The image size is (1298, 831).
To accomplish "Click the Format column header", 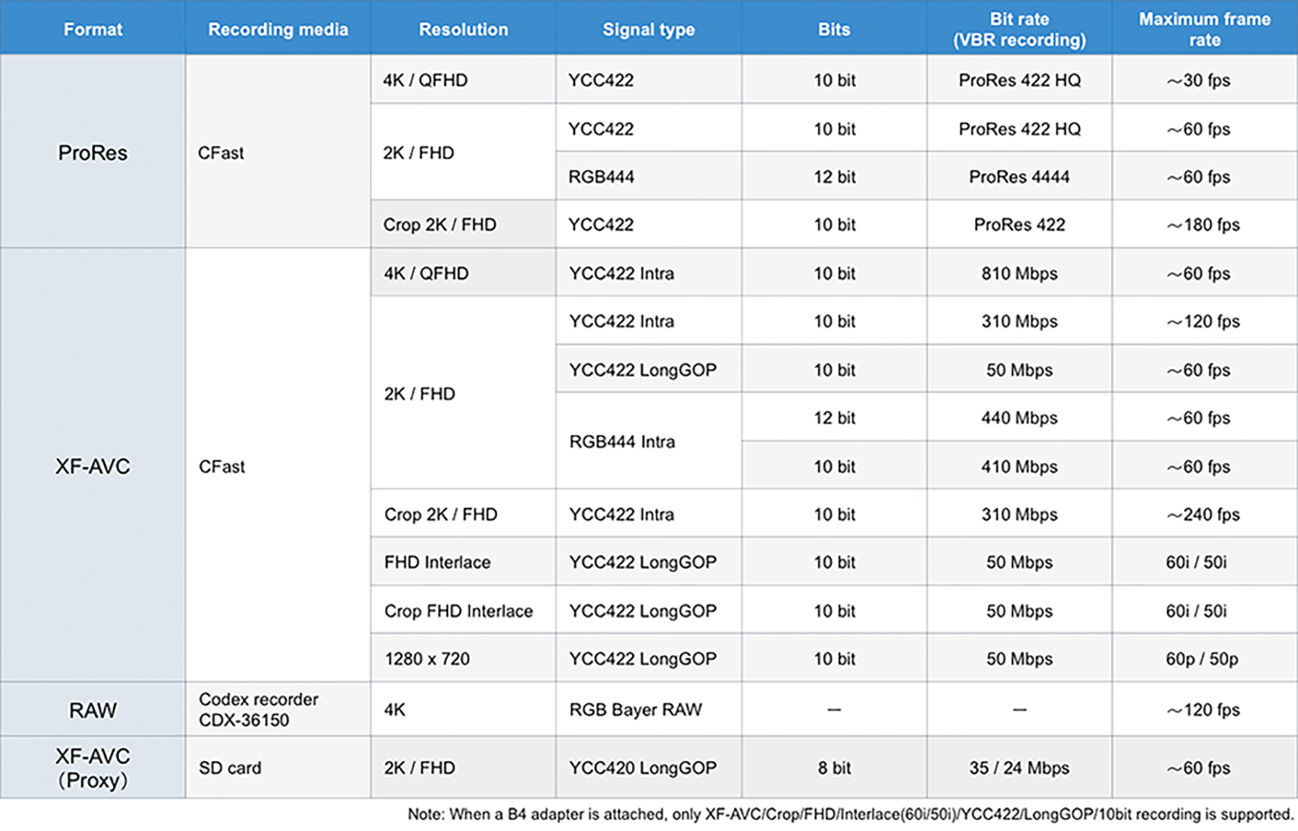I will 92,29.
